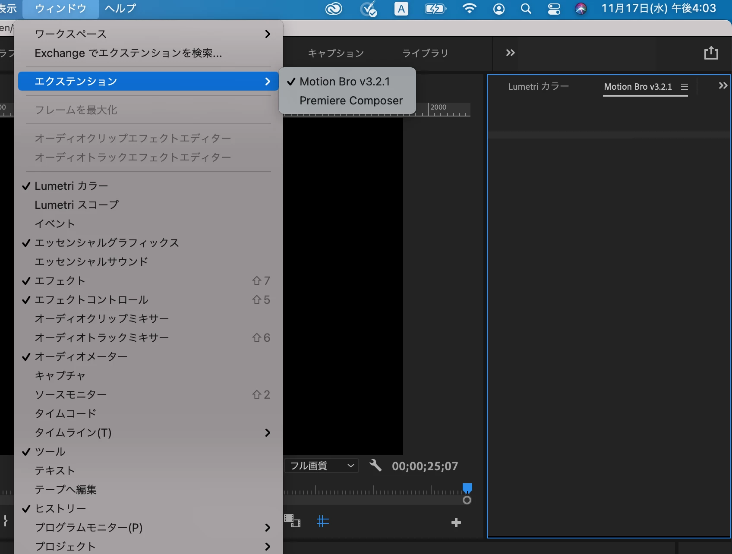Expand the ワークスペース submenu
The image size is (732, 554).
coord(148,34)
